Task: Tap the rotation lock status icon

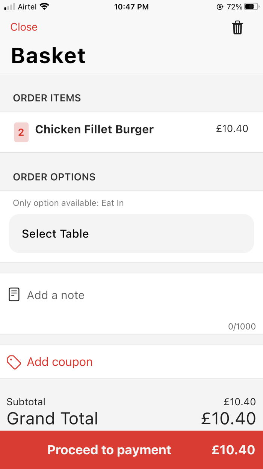Action: pyautogui.click(x=220, y=7)
